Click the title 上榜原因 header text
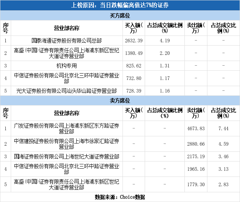The width and height of the screenshot is (240, 202). (120, 5)
